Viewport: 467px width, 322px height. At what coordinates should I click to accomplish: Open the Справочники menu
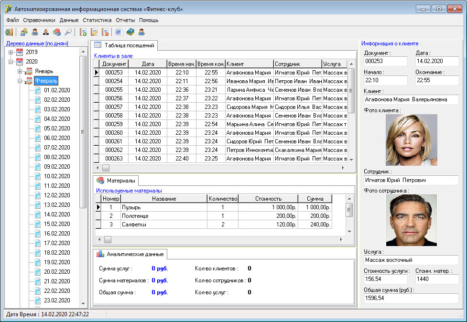pyautogui.click(x=39, y=21)
